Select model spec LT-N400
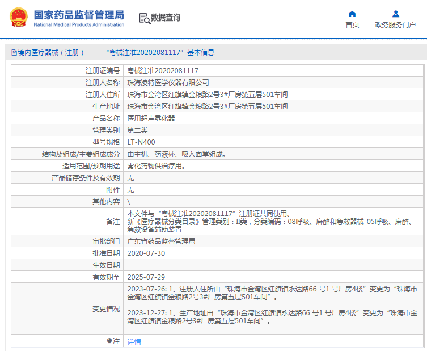 pos(141,142)
